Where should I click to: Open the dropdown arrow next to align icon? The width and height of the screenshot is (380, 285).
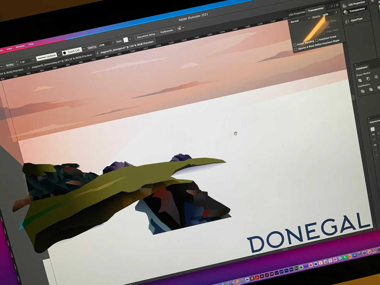pos(183,27)
